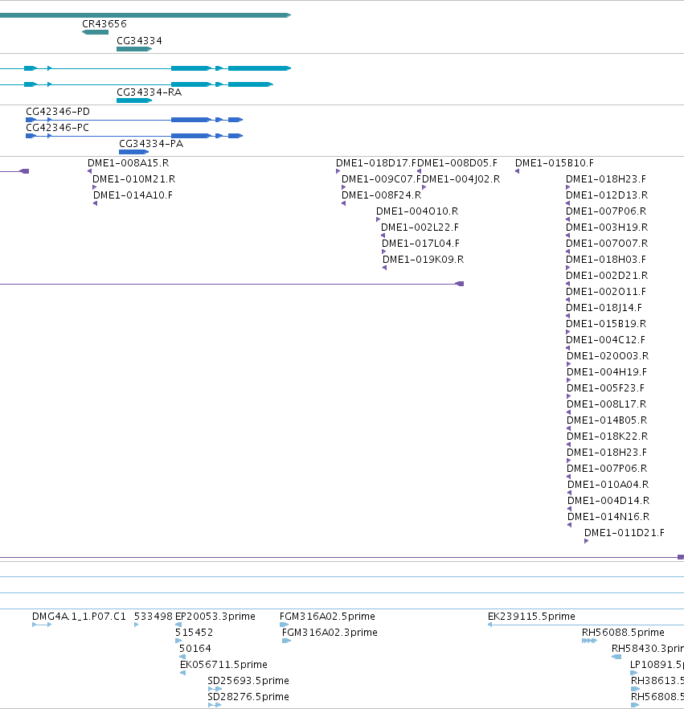Click feature DME1-020O03.R
Screen dimensions: 684x709
click(x=608, y=356)
